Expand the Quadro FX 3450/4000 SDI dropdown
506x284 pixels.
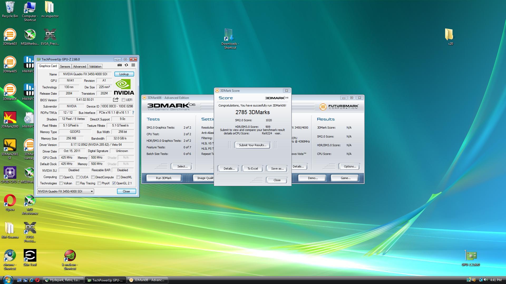[92, 191]
